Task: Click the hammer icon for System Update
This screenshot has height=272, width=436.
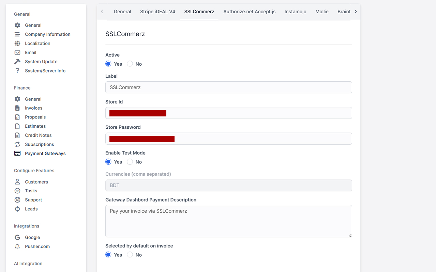Action: point(17,62)
